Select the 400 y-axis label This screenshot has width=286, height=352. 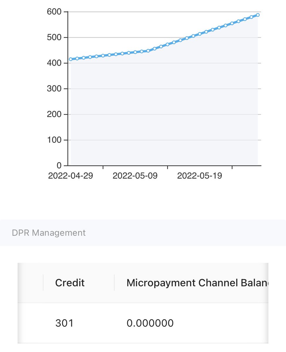[x=54, y=63]
